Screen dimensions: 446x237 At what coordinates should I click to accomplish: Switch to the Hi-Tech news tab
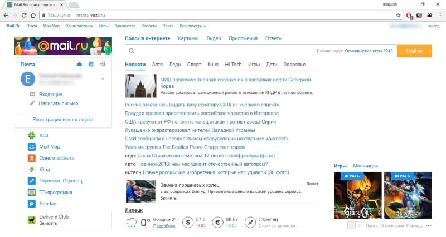point(233,65)
